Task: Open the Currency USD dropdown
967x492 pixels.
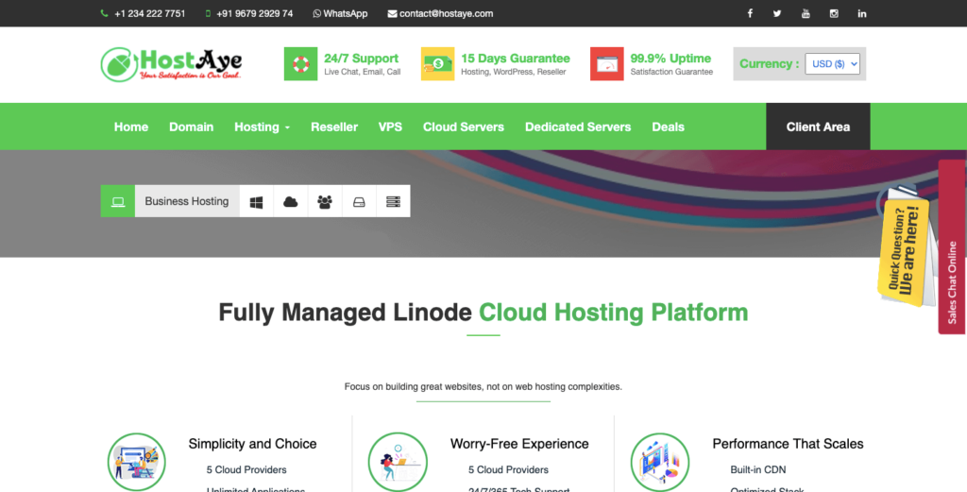Action: point(833,64)
